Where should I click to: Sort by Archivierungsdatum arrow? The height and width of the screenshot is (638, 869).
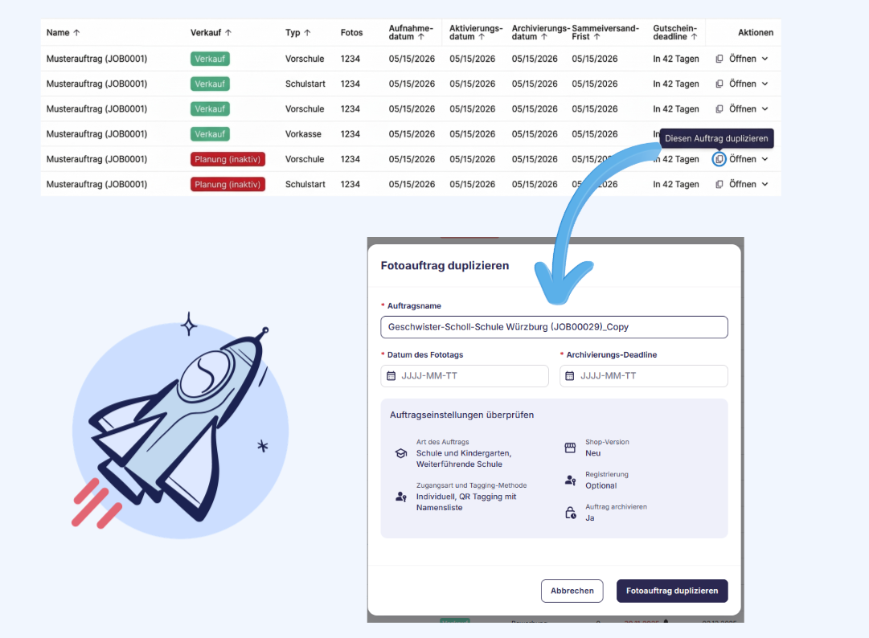tap(543, 36)
